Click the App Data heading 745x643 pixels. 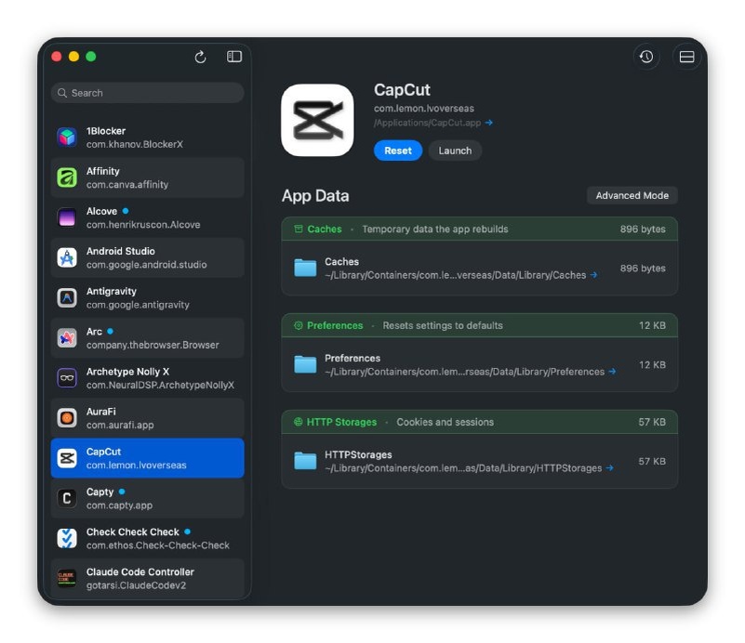point(315,196)
